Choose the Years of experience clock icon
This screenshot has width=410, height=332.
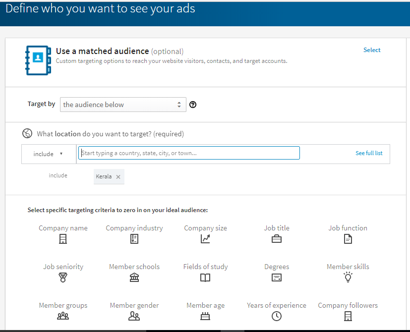[x=277, y=316]
